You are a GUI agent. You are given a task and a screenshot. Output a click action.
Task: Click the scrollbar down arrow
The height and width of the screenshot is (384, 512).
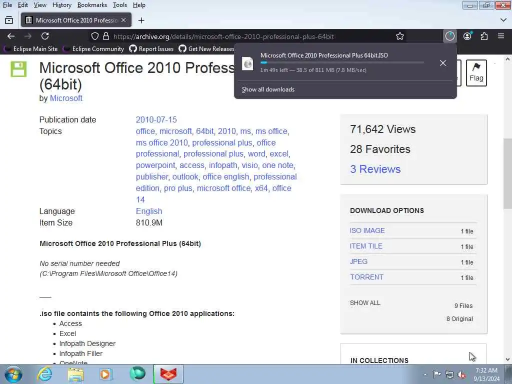tap(507, 359)
